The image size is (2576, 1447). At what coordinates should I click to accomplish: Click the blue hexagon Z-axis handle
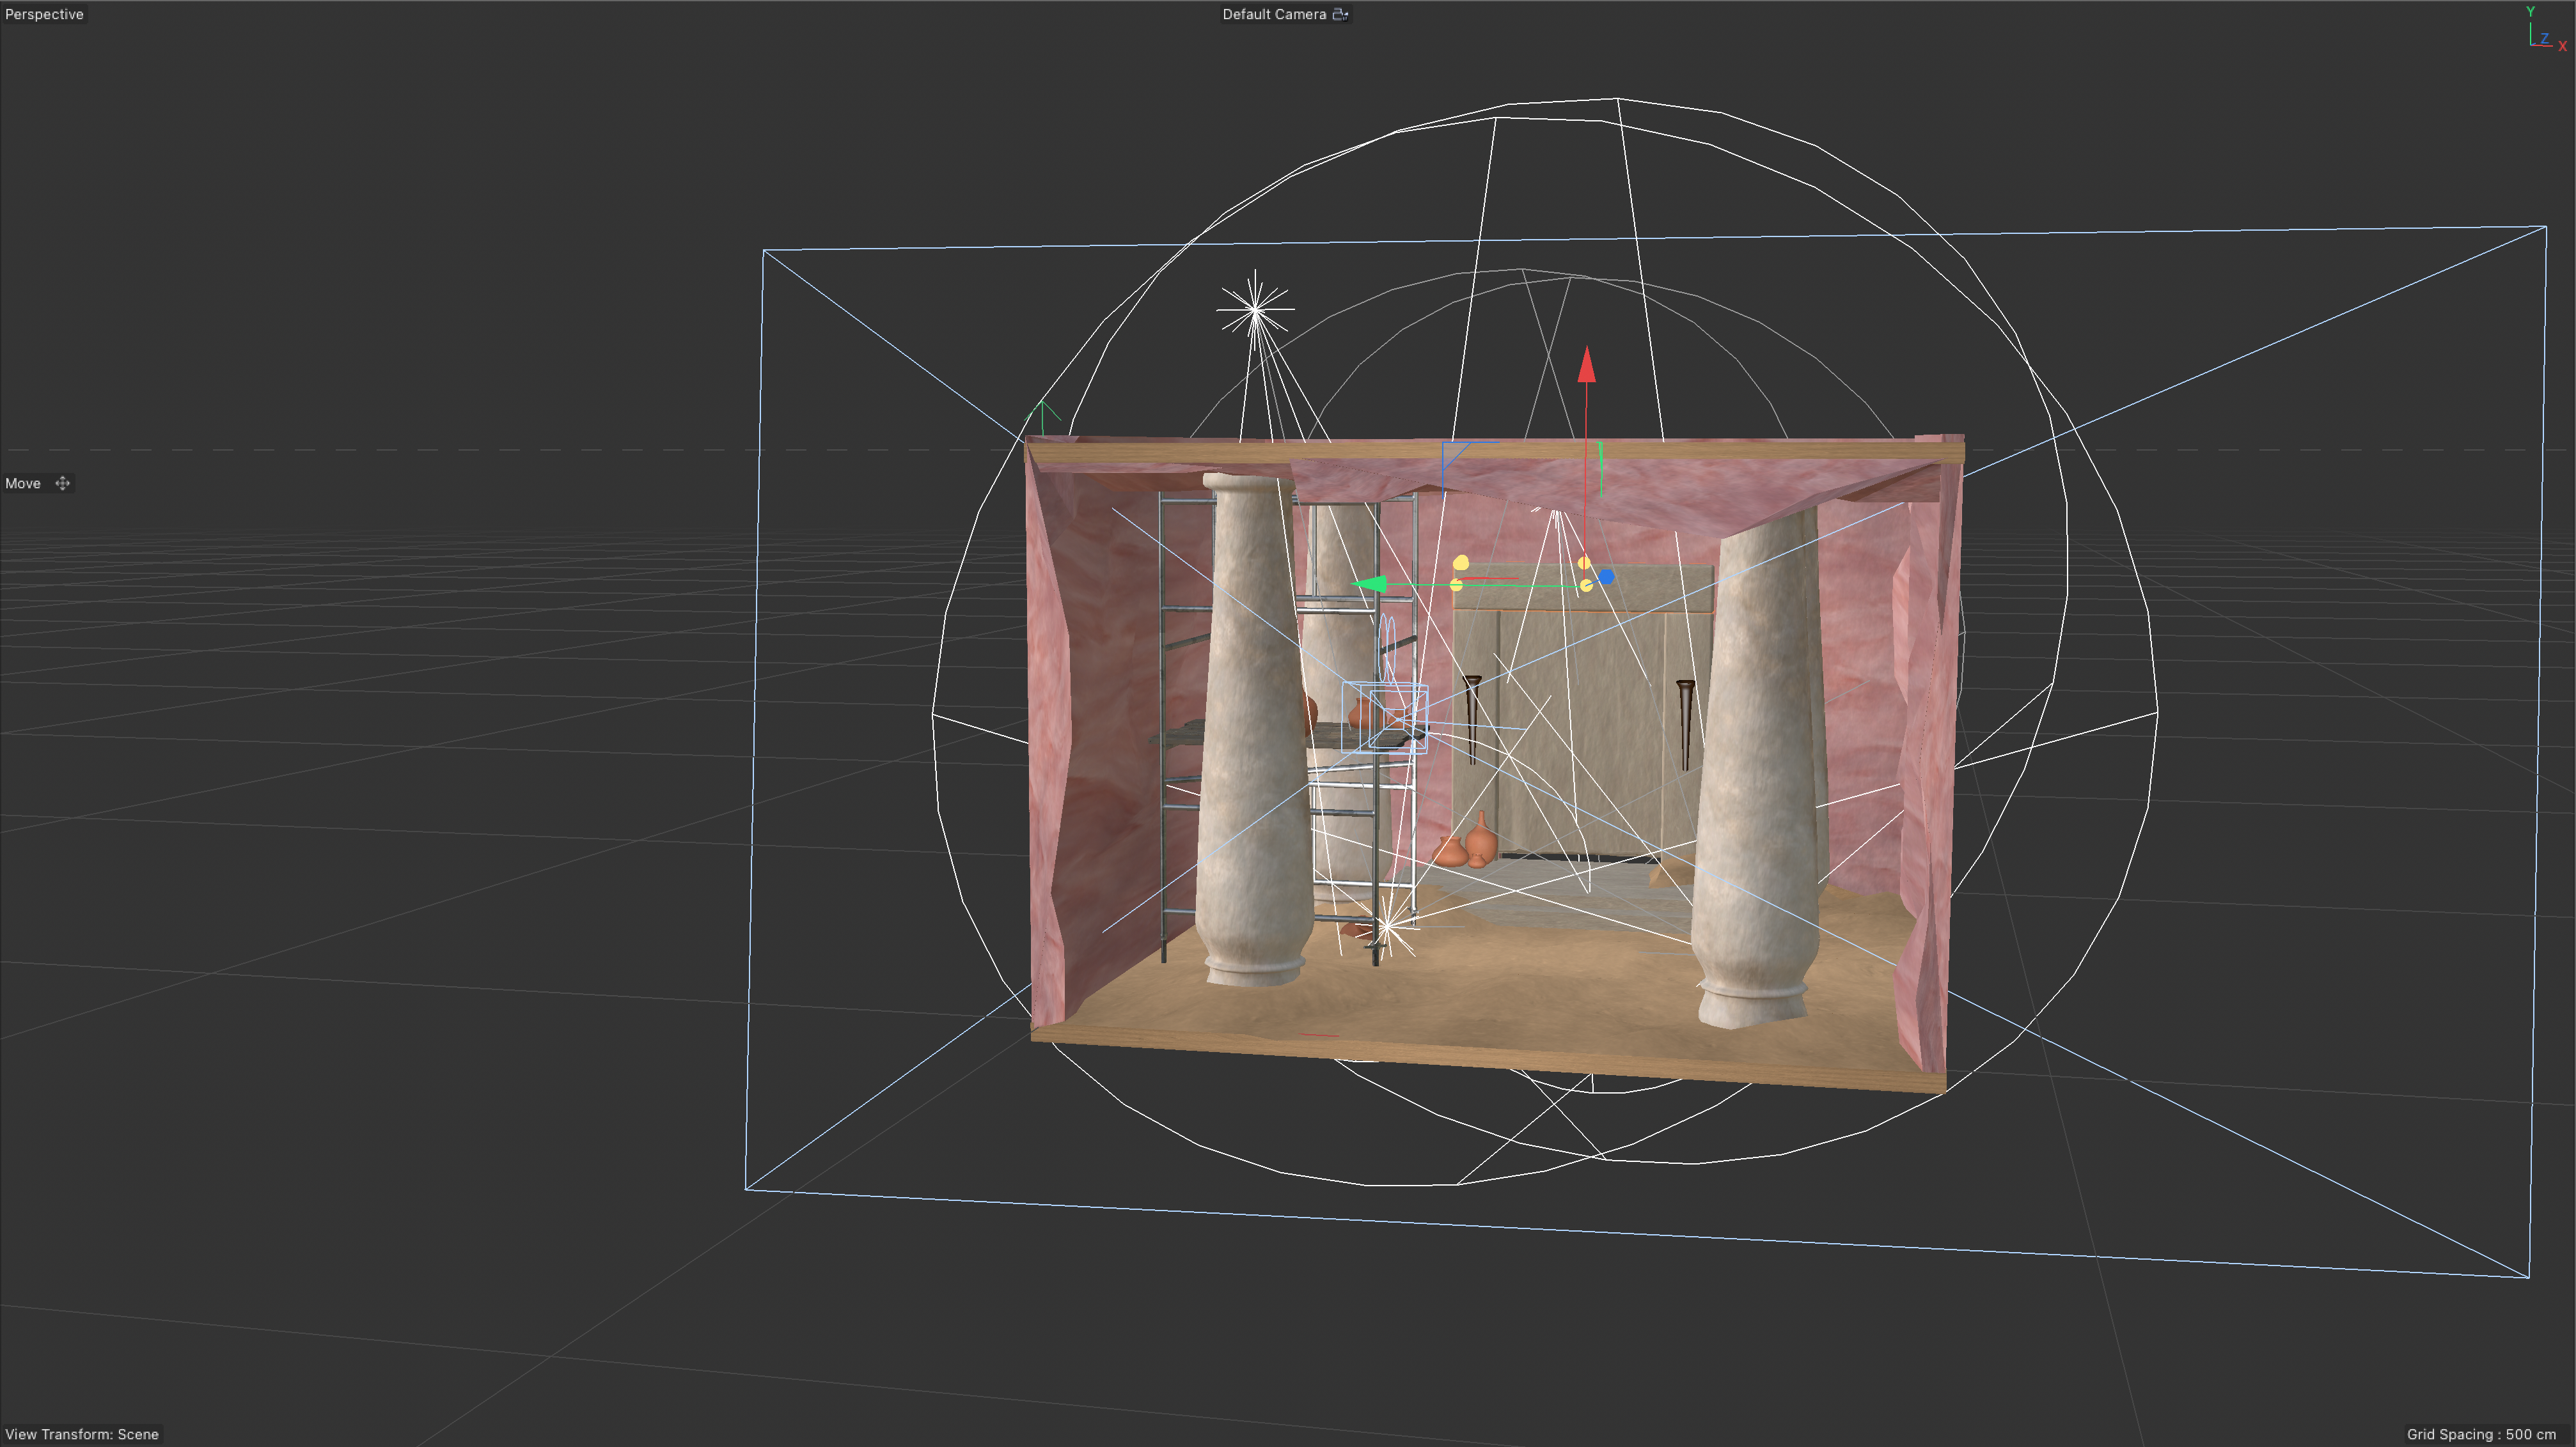point(1606,576)
